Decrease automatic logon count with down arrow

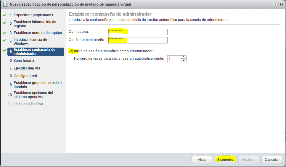click(184, 60)
